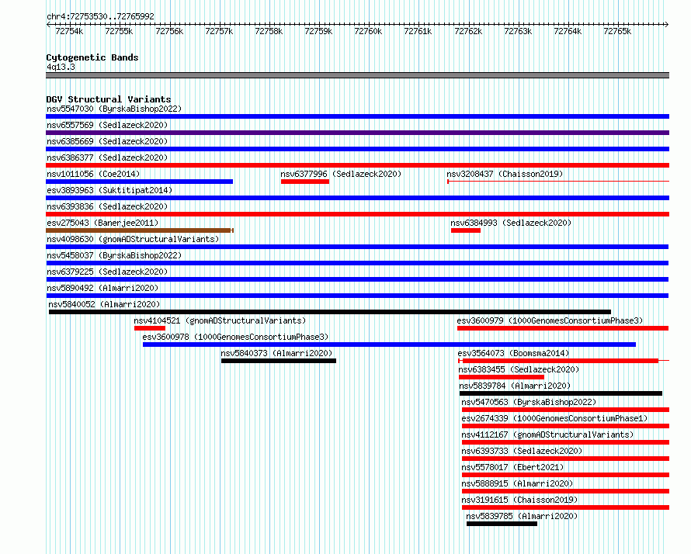Select nsv3191615 (Chaisson2019) label
Viewport: 691px width, 554px height.
519,500
